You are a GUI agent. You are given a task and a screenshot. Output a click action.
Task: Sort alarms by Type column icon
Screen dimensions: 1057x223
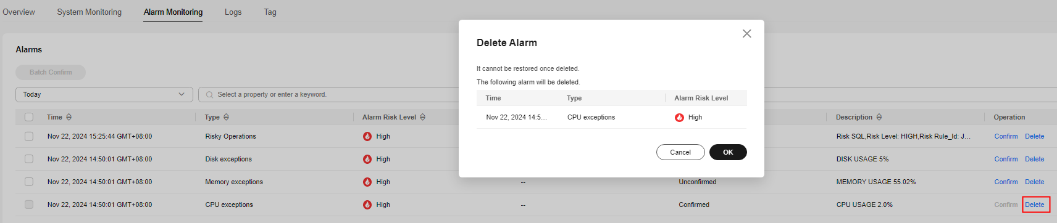(226, 117)
